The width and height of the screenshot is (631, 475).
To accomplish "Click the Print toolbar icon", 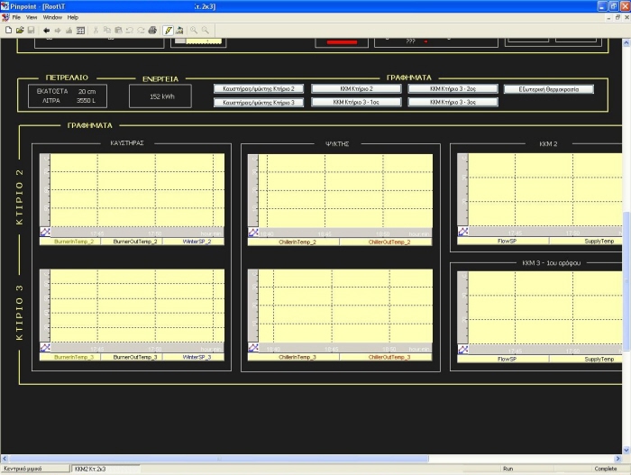I will [152, 30].
